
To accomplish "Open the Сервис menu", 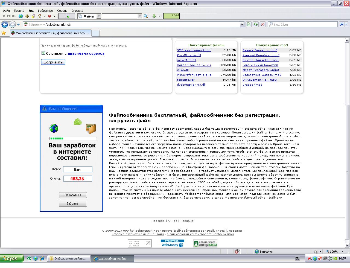I will (x=62, y=11).
